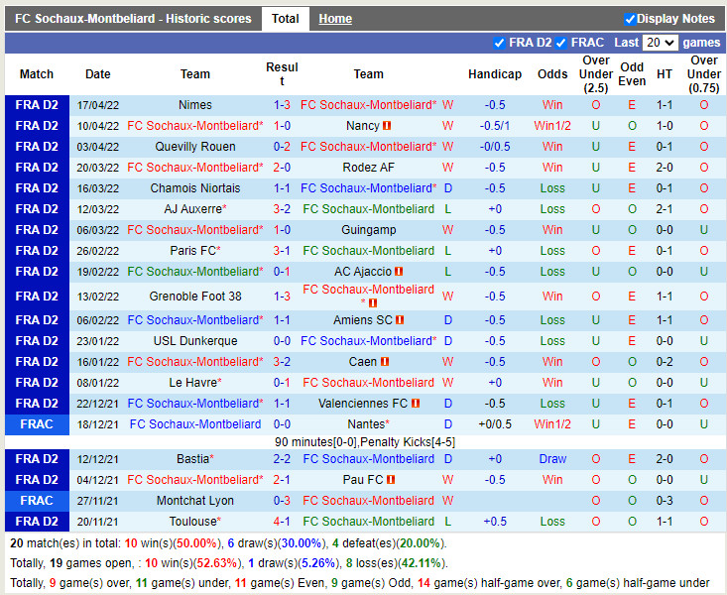Open the Montchat Lyon team link

[195, 501]
